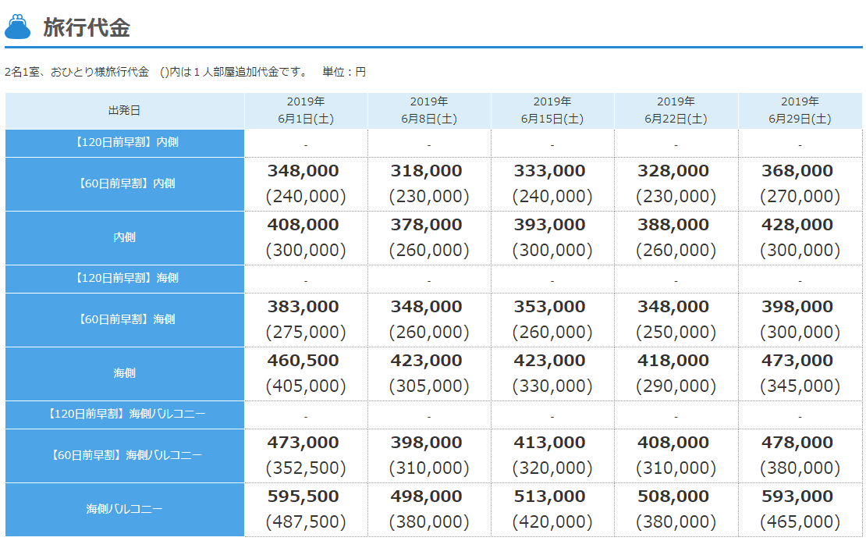Click the price 353,000

pos(549,307)
